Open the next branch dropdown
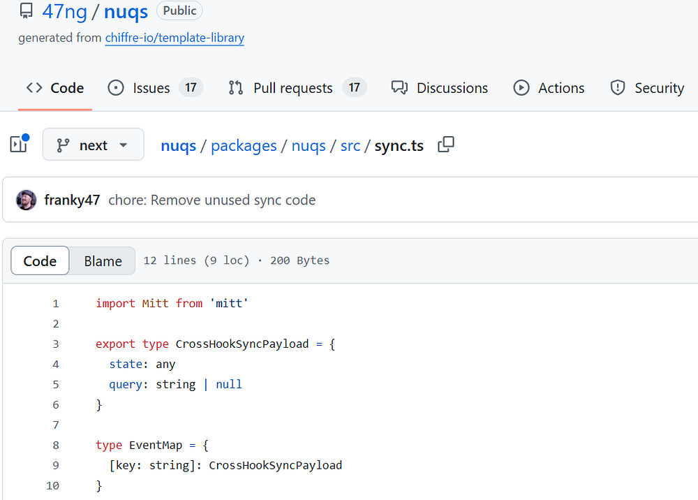 tap(93, 145)
